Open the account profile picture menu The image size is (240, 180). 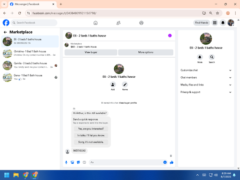231,23
